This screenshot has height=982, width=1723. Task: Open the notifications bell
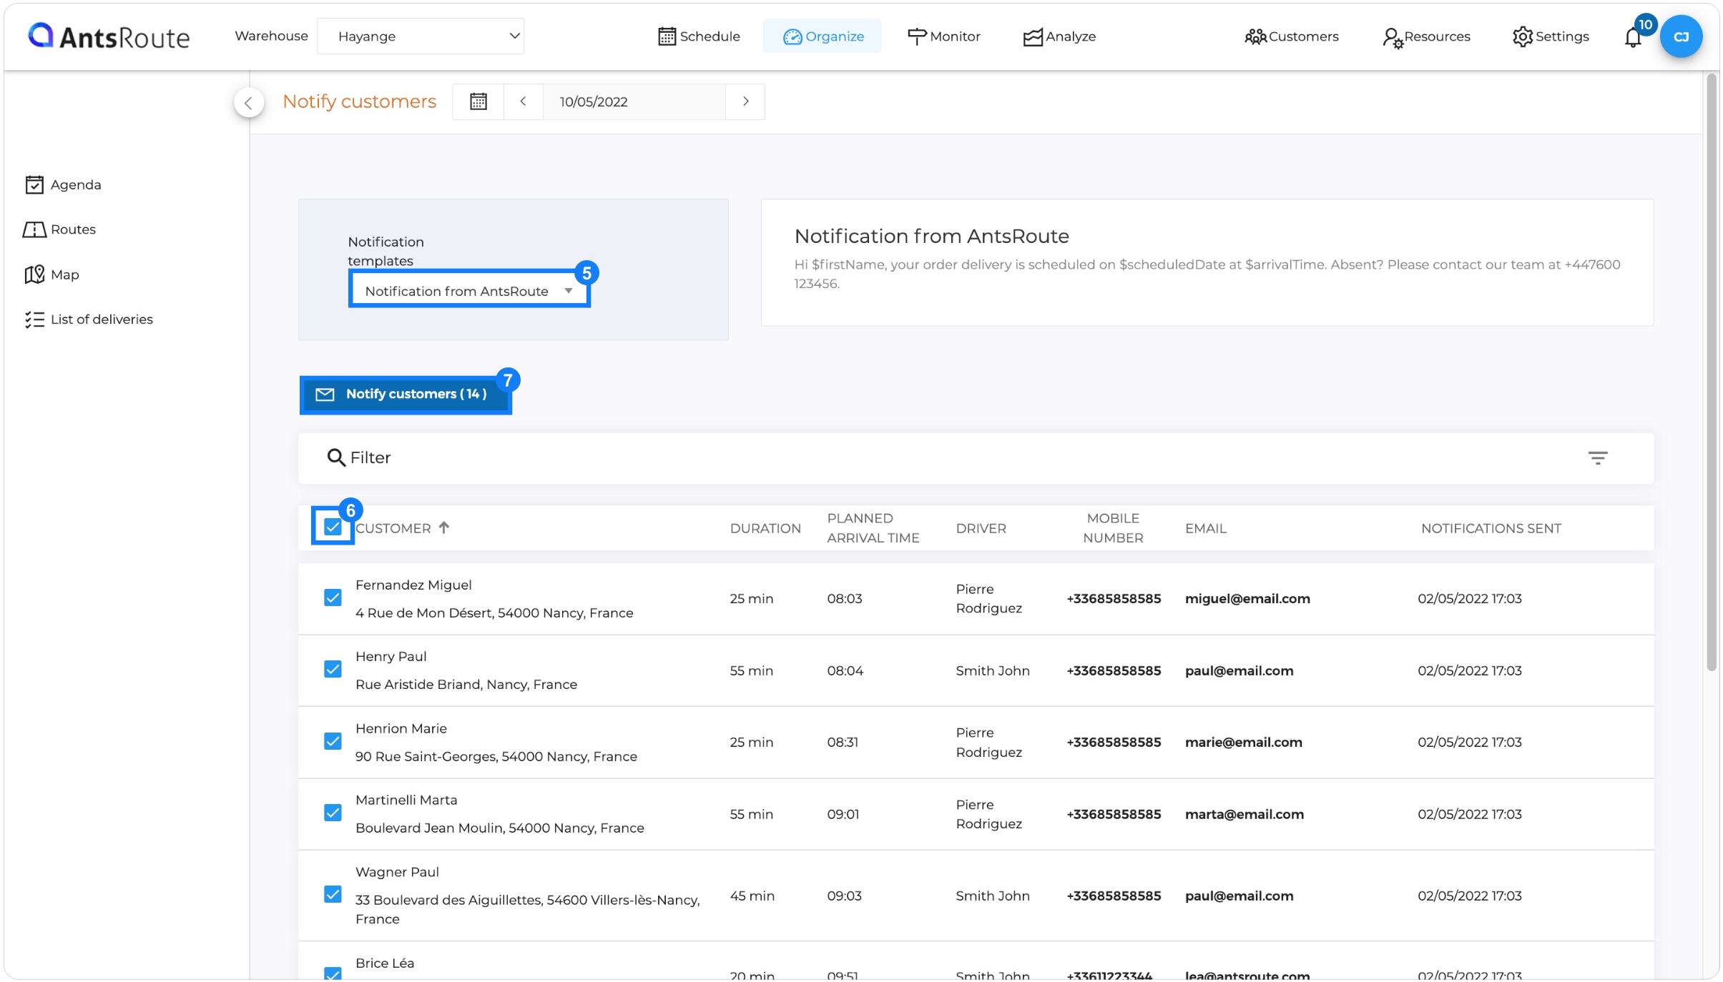1634,36
